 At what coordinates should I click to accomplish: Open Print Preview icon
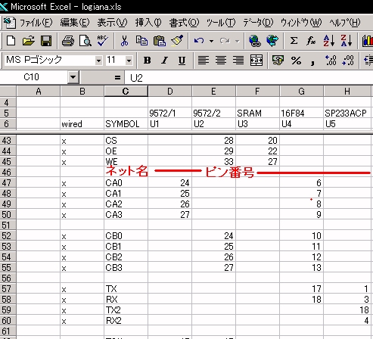(85, 40)
